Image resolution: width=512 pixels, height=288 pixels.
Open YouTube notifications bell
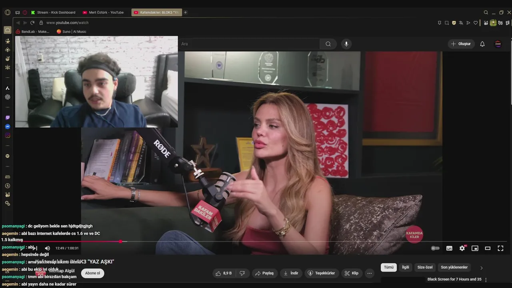482,44
